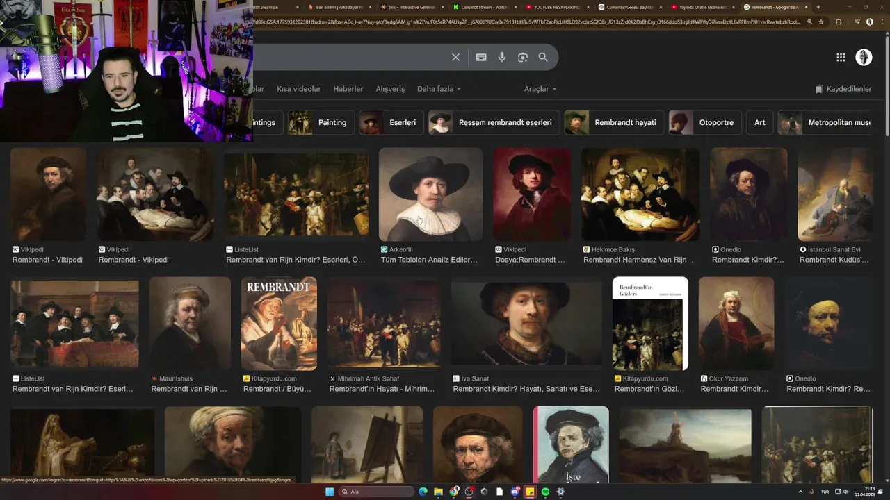The width and height of the screenshot is (890, 500).
Task: Click 'Rembrandt Kimdir? Hayatı, Sanatı ve Ese...' link
Action: (526, 389)
